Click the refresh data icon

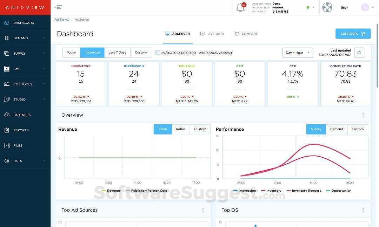359,52
